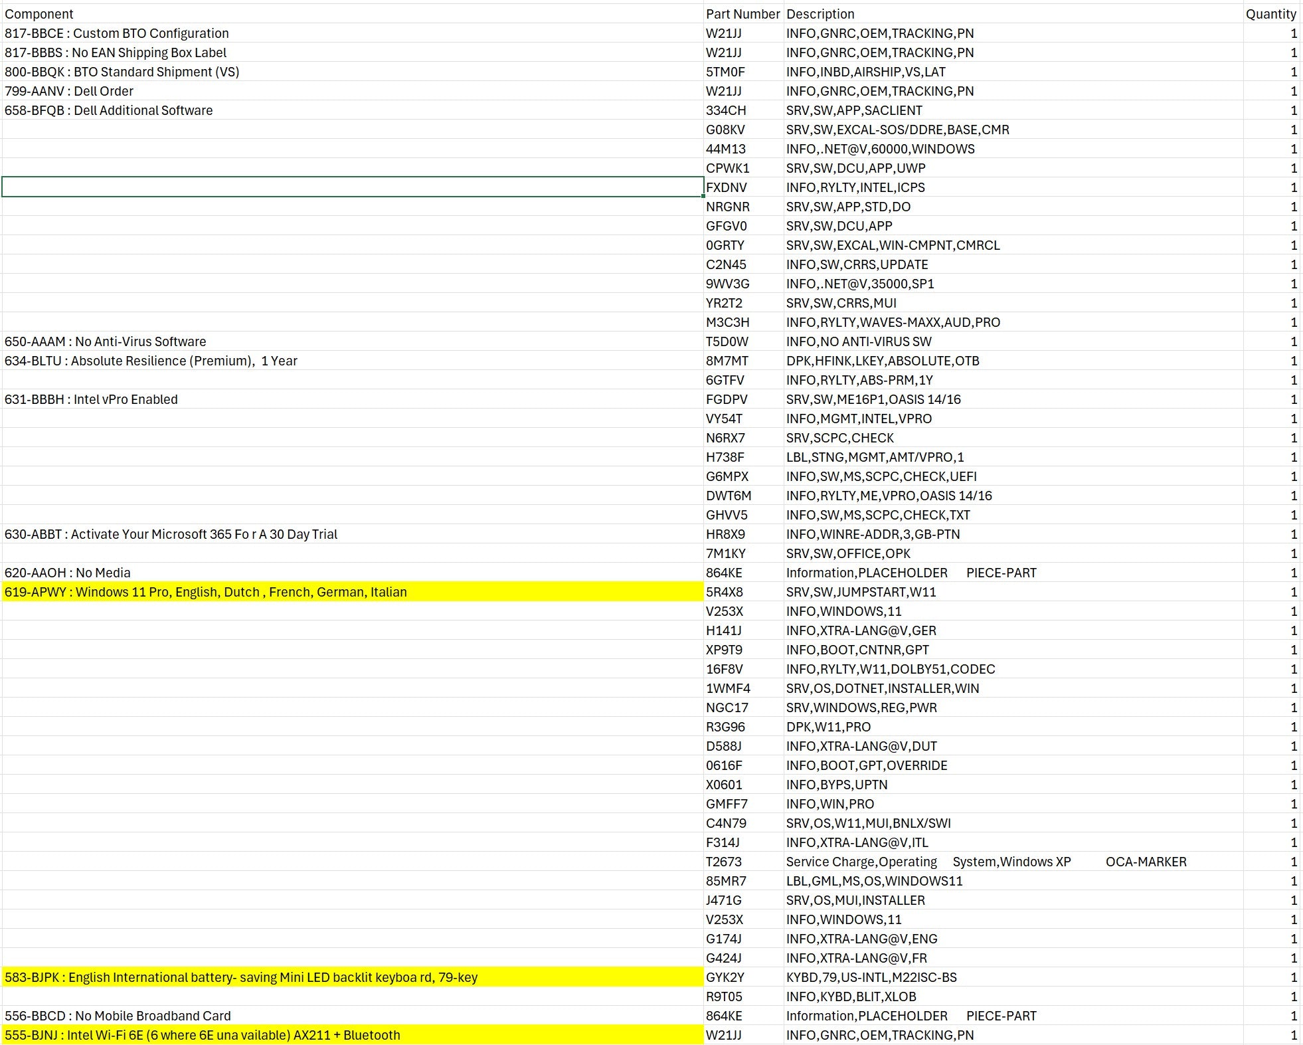Select description DPK,HFINK,LKEY,ABSOLUTE,OTB
Image resolution: width=1303 pixels, height=1045 pixels.
pos(1013,361)
